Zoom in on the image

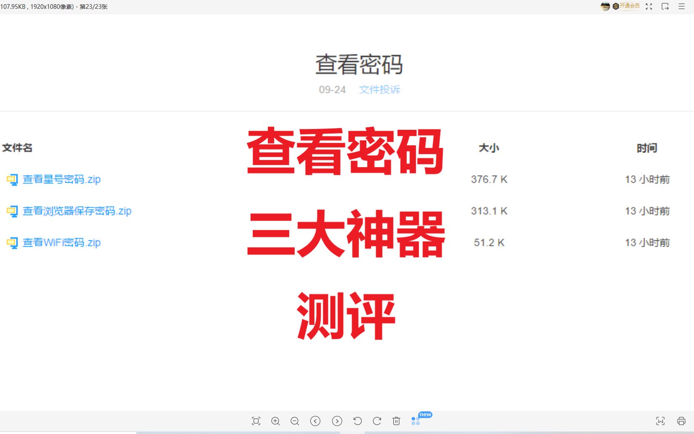[x=276, y=421]
